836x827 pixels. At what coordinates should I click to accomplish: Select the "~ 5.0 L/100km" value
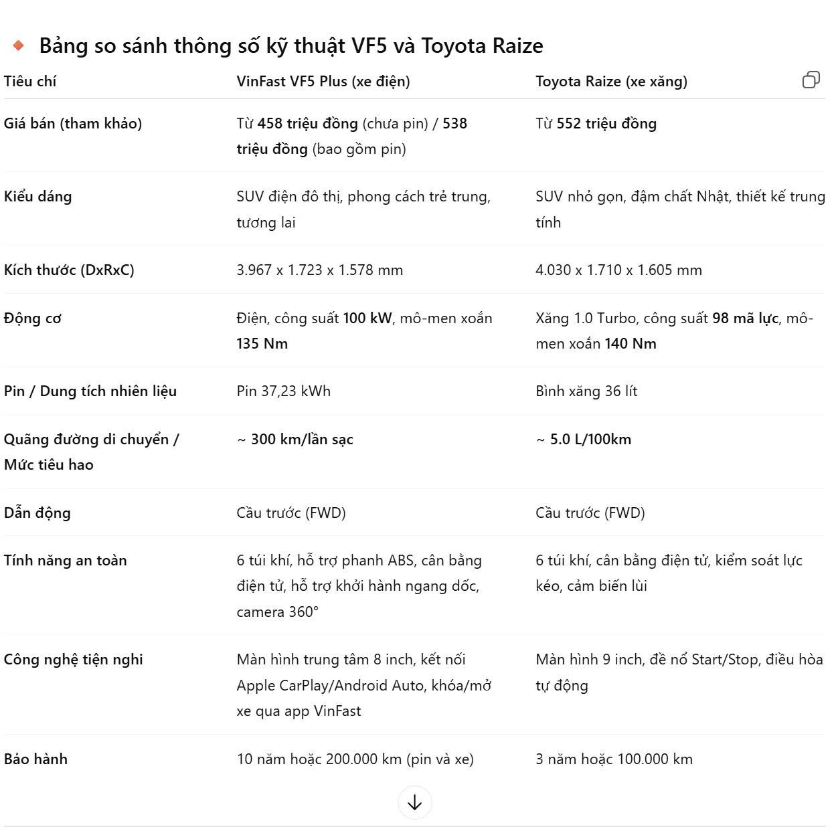(x=583, y=440)
